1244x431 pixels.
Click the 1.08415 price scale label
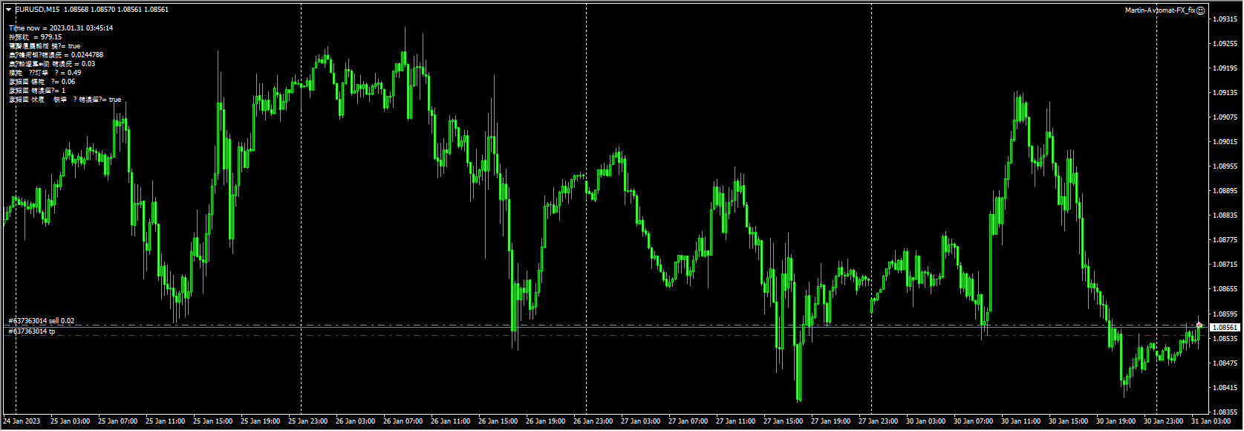[1225, 388]
